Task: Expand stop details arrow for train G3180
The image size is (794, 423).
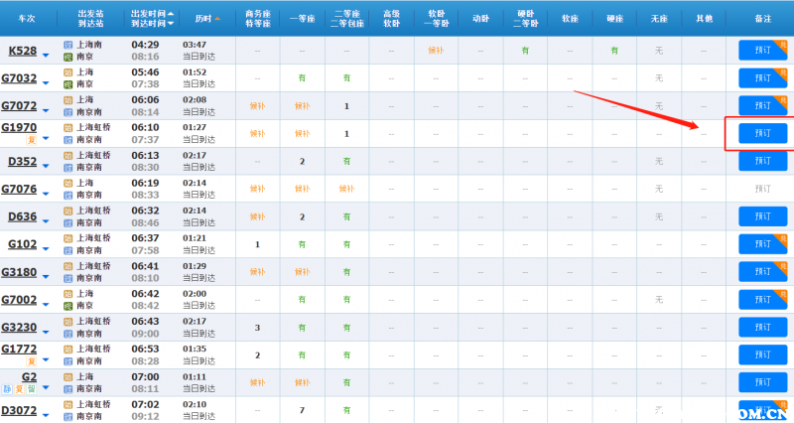Action: click(x=45, y=275)
